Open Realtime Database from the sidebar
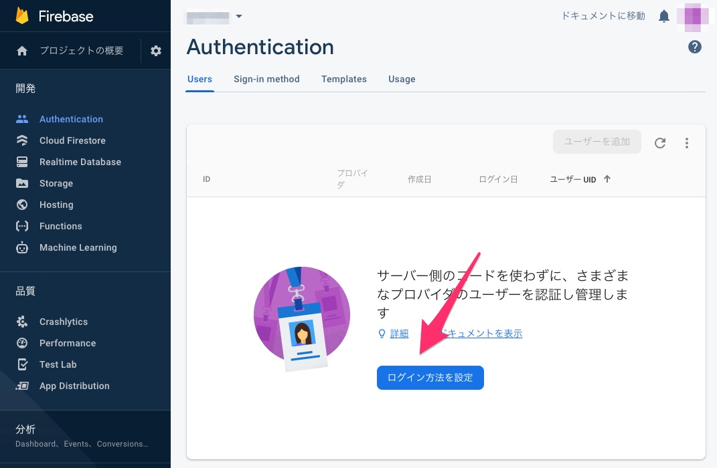 click(x=80, y=162)
